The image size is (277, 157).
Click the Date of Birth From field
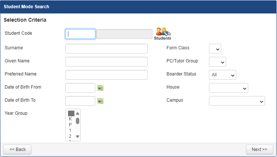(80, 88)
